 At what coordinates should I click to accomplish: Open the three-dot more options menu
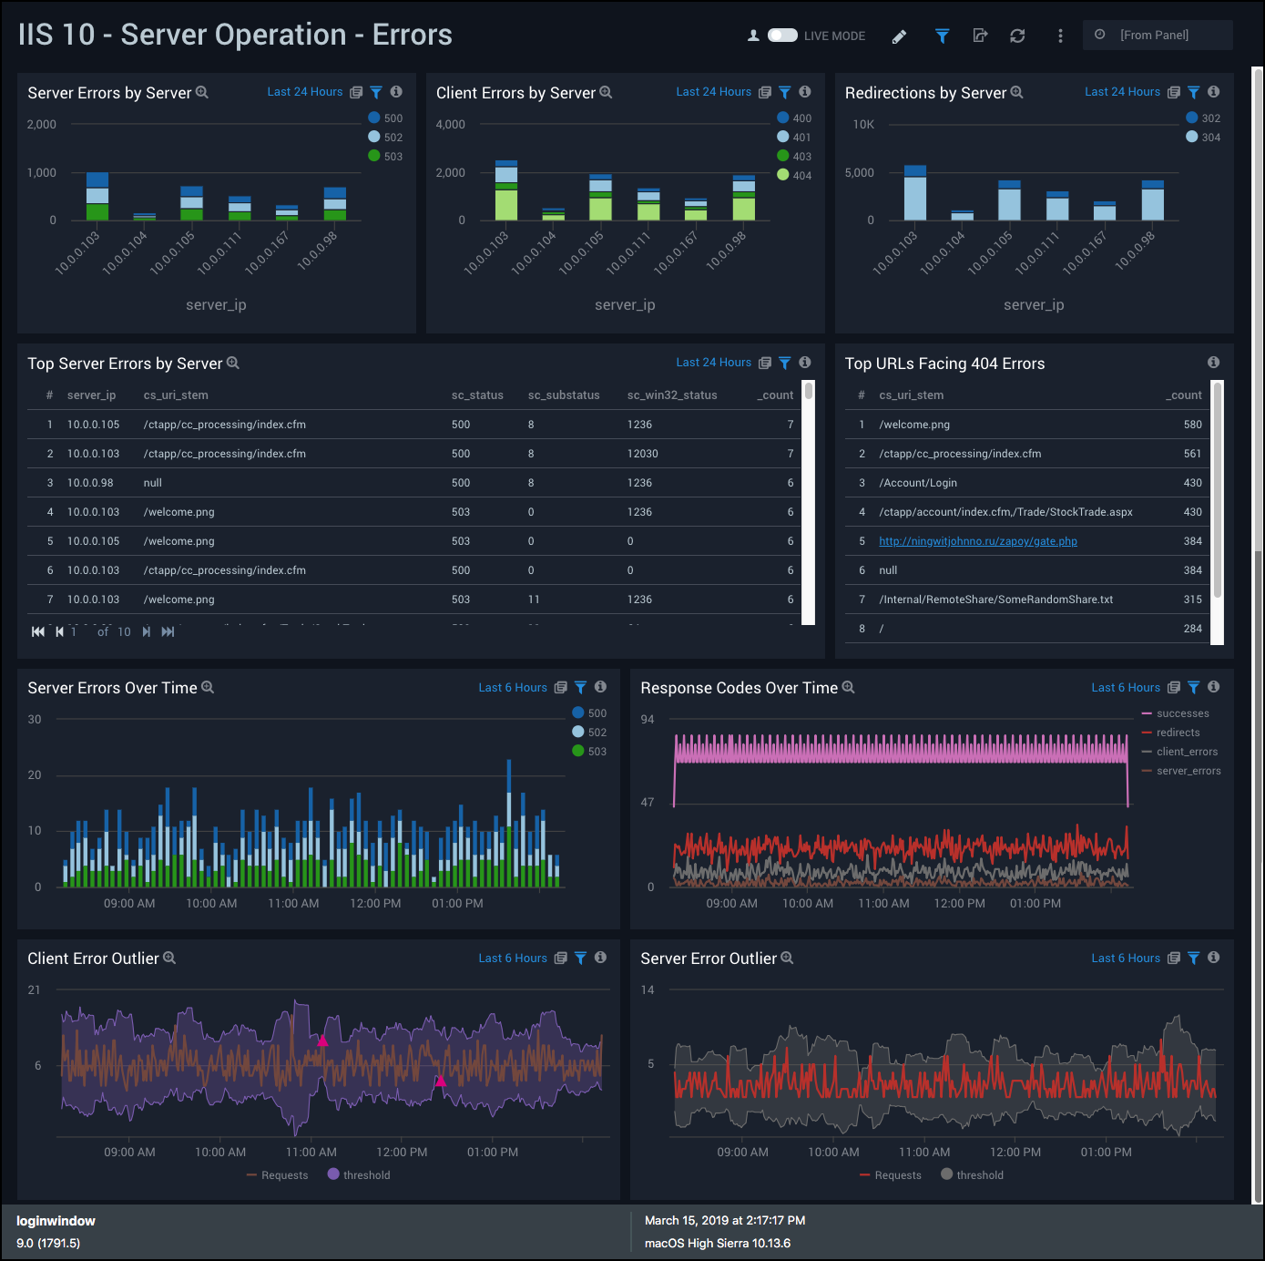tap(1060, 36)
